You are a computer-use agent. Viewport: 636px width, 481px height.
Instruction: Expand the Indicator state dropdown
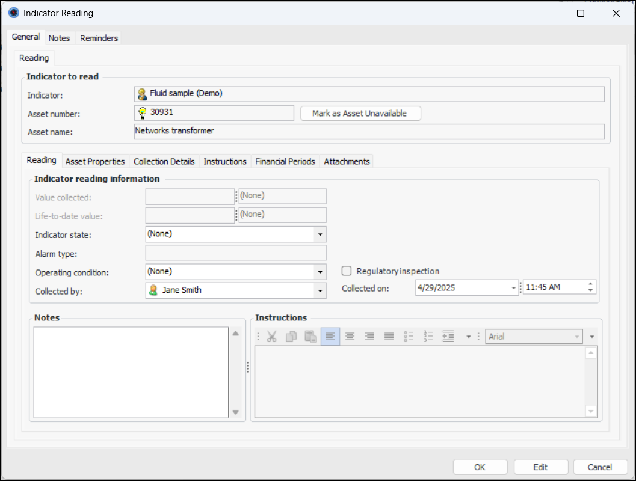(x=320, y=234)
